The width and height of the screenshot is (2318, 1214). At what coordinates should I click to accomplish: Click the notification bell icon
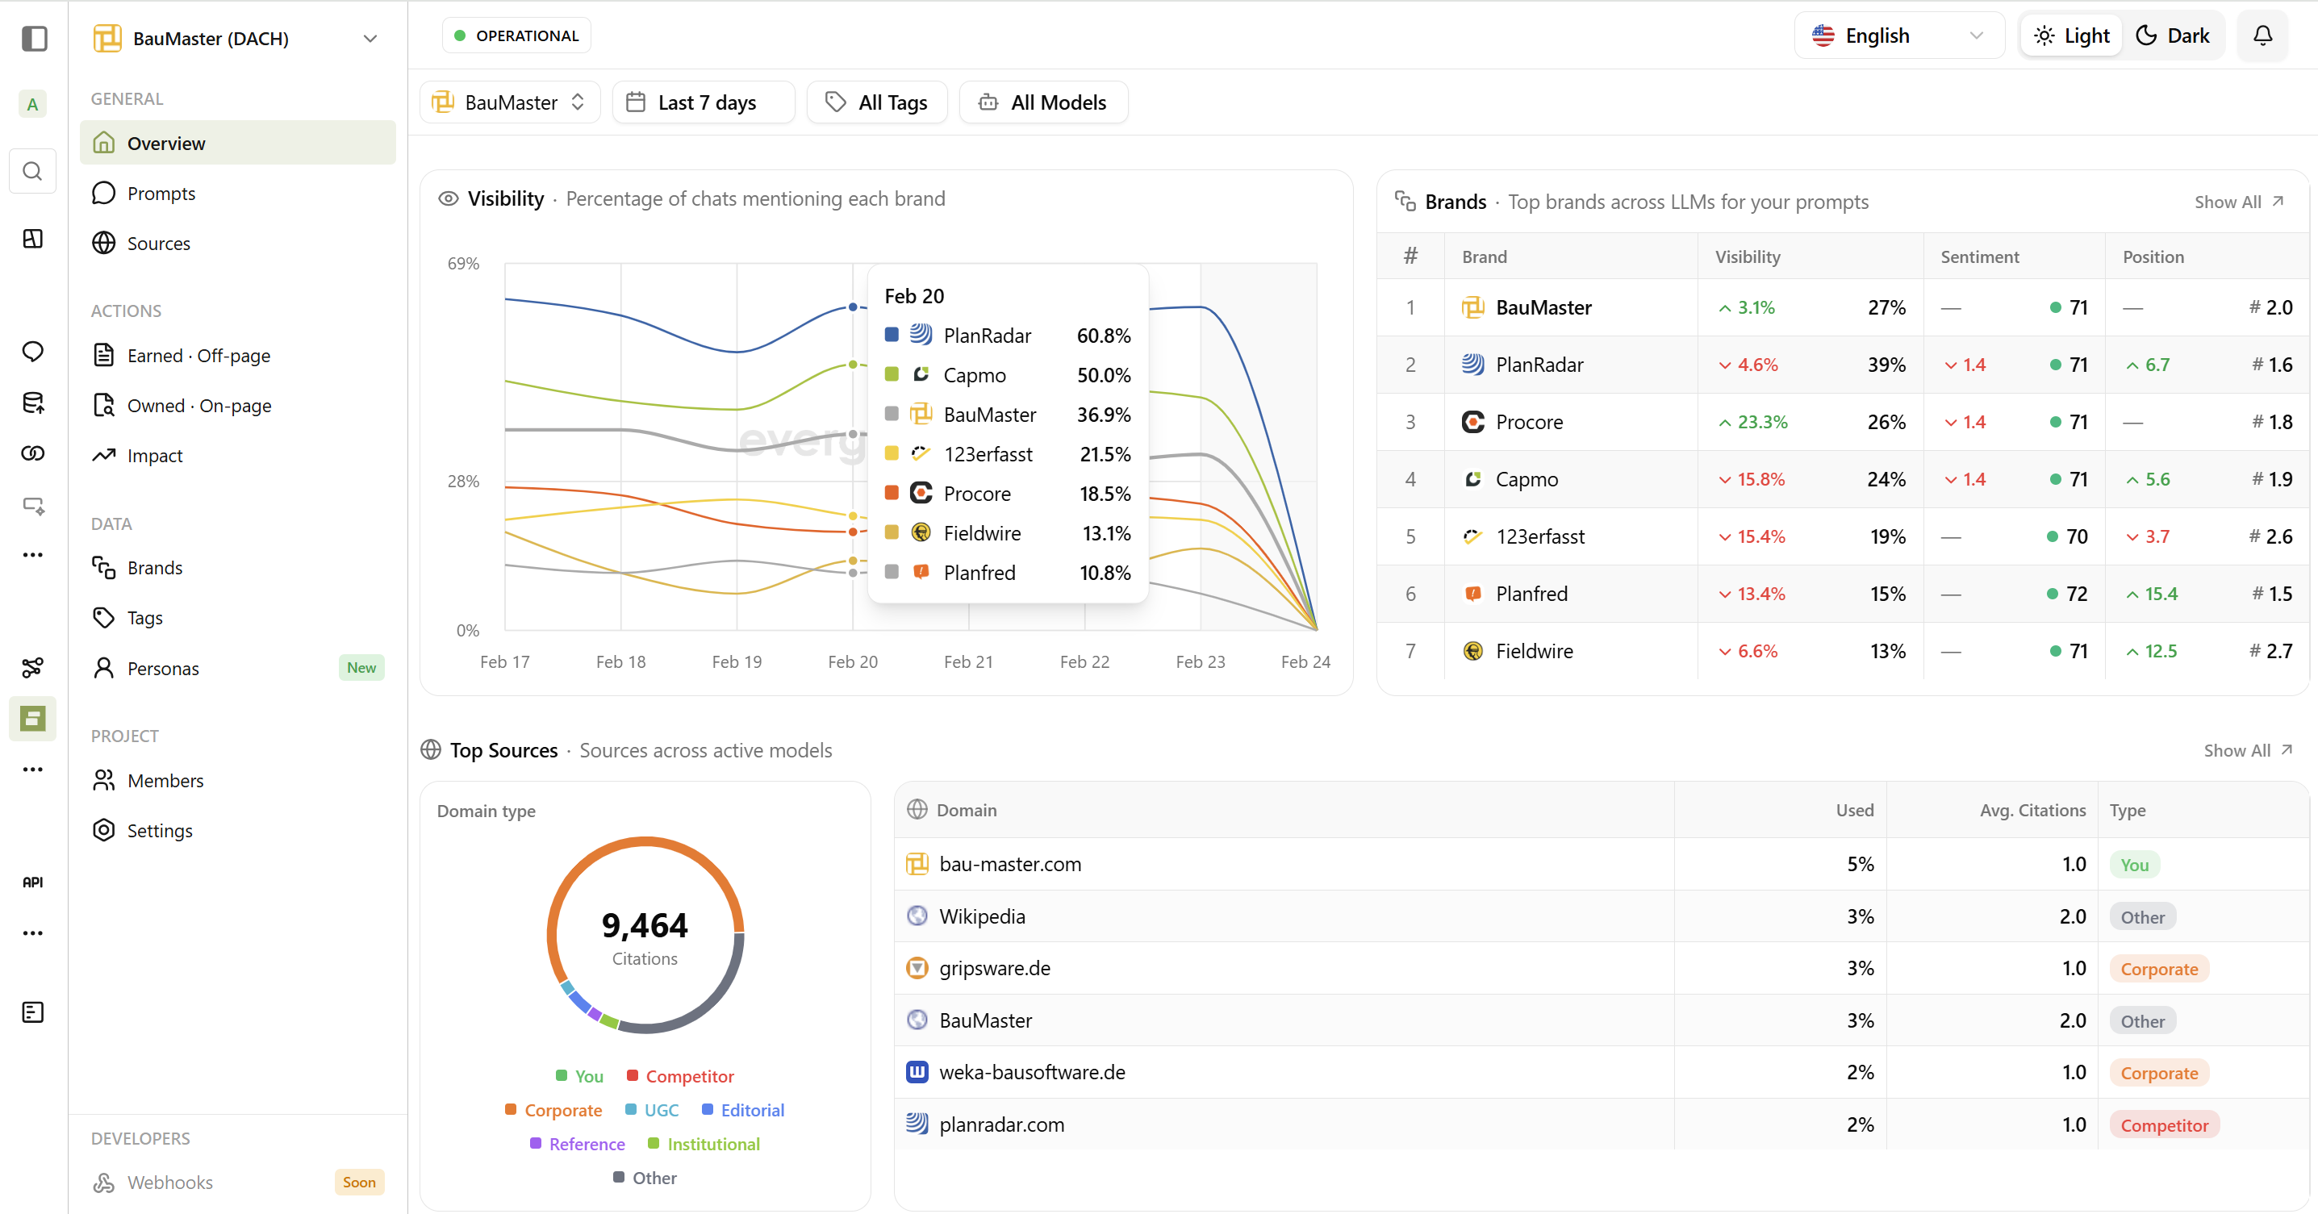click(x=2262, y=36)
